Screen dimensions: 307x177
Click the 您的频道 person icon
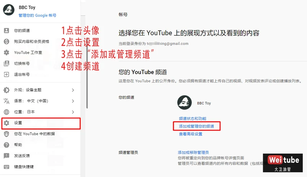[7, 31]
